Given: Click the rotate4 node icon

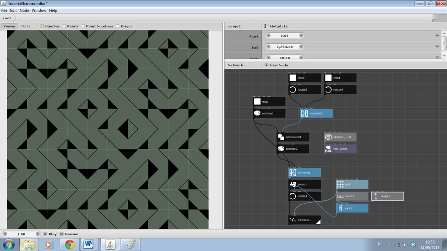Looking at the screenshot, I should (x=329, y=89).
